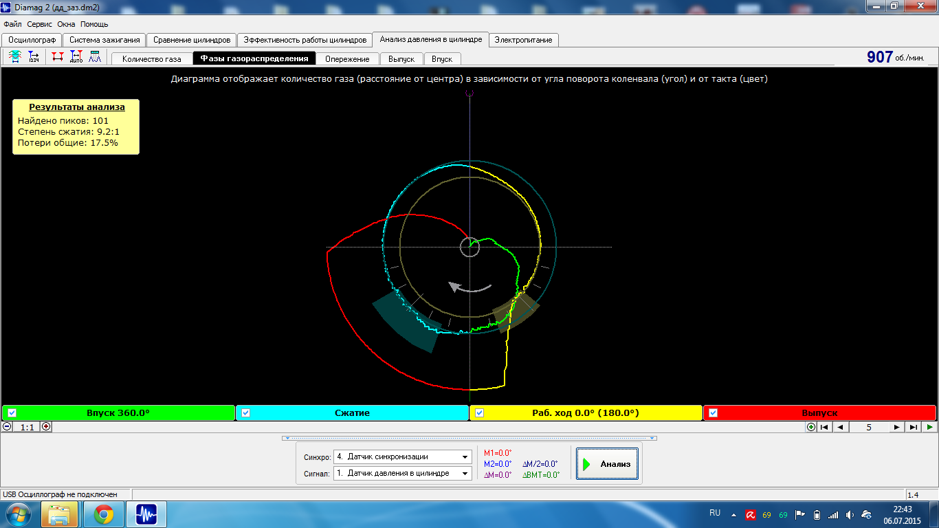Open the Помощь menu
939x528 pixels.
(94, 24)
